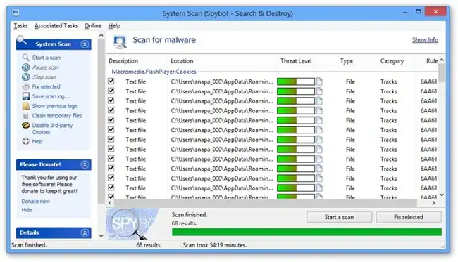
Task: Sort by Type column header
Action: 347,61
